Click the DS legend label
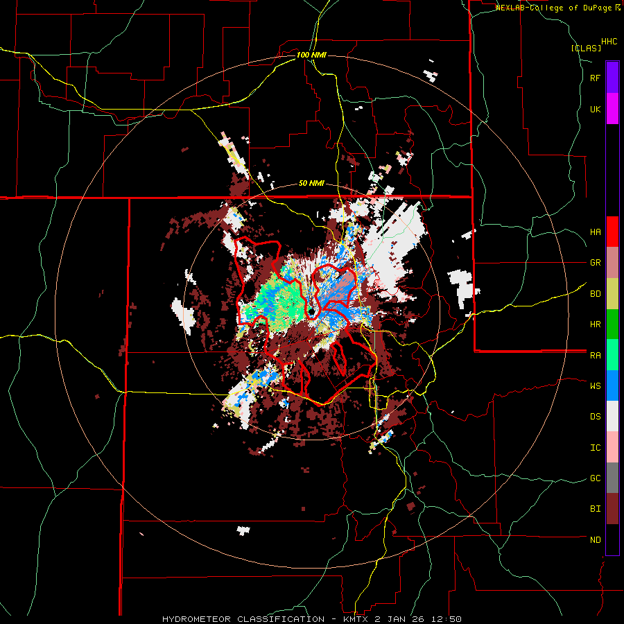The image size is (624, 624). (x=595, y=417)
